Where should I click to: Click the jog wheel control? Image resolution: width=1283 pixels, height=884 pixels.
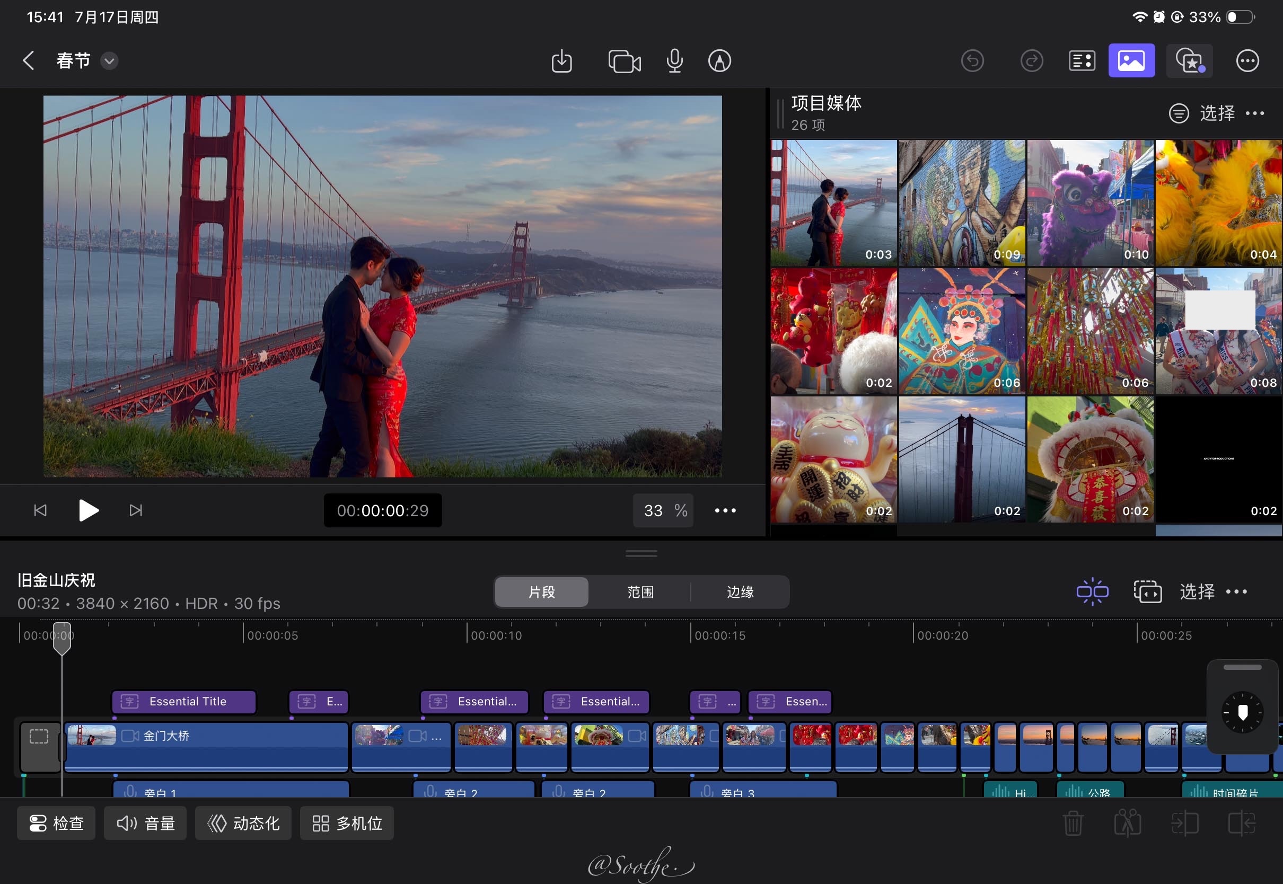coord(1243,713)
